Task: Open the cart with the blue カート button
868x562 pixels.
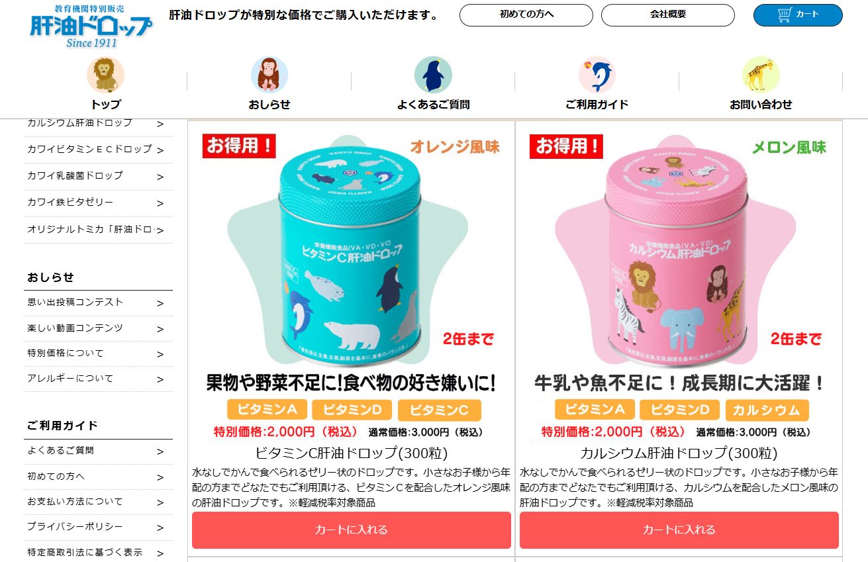Action: pos(798,15)
